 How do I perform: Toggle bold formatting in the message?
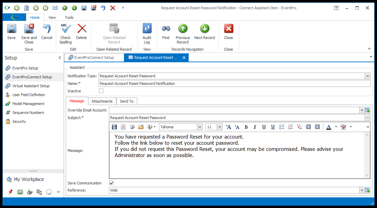pyautogui.click(x=246, y=127)
